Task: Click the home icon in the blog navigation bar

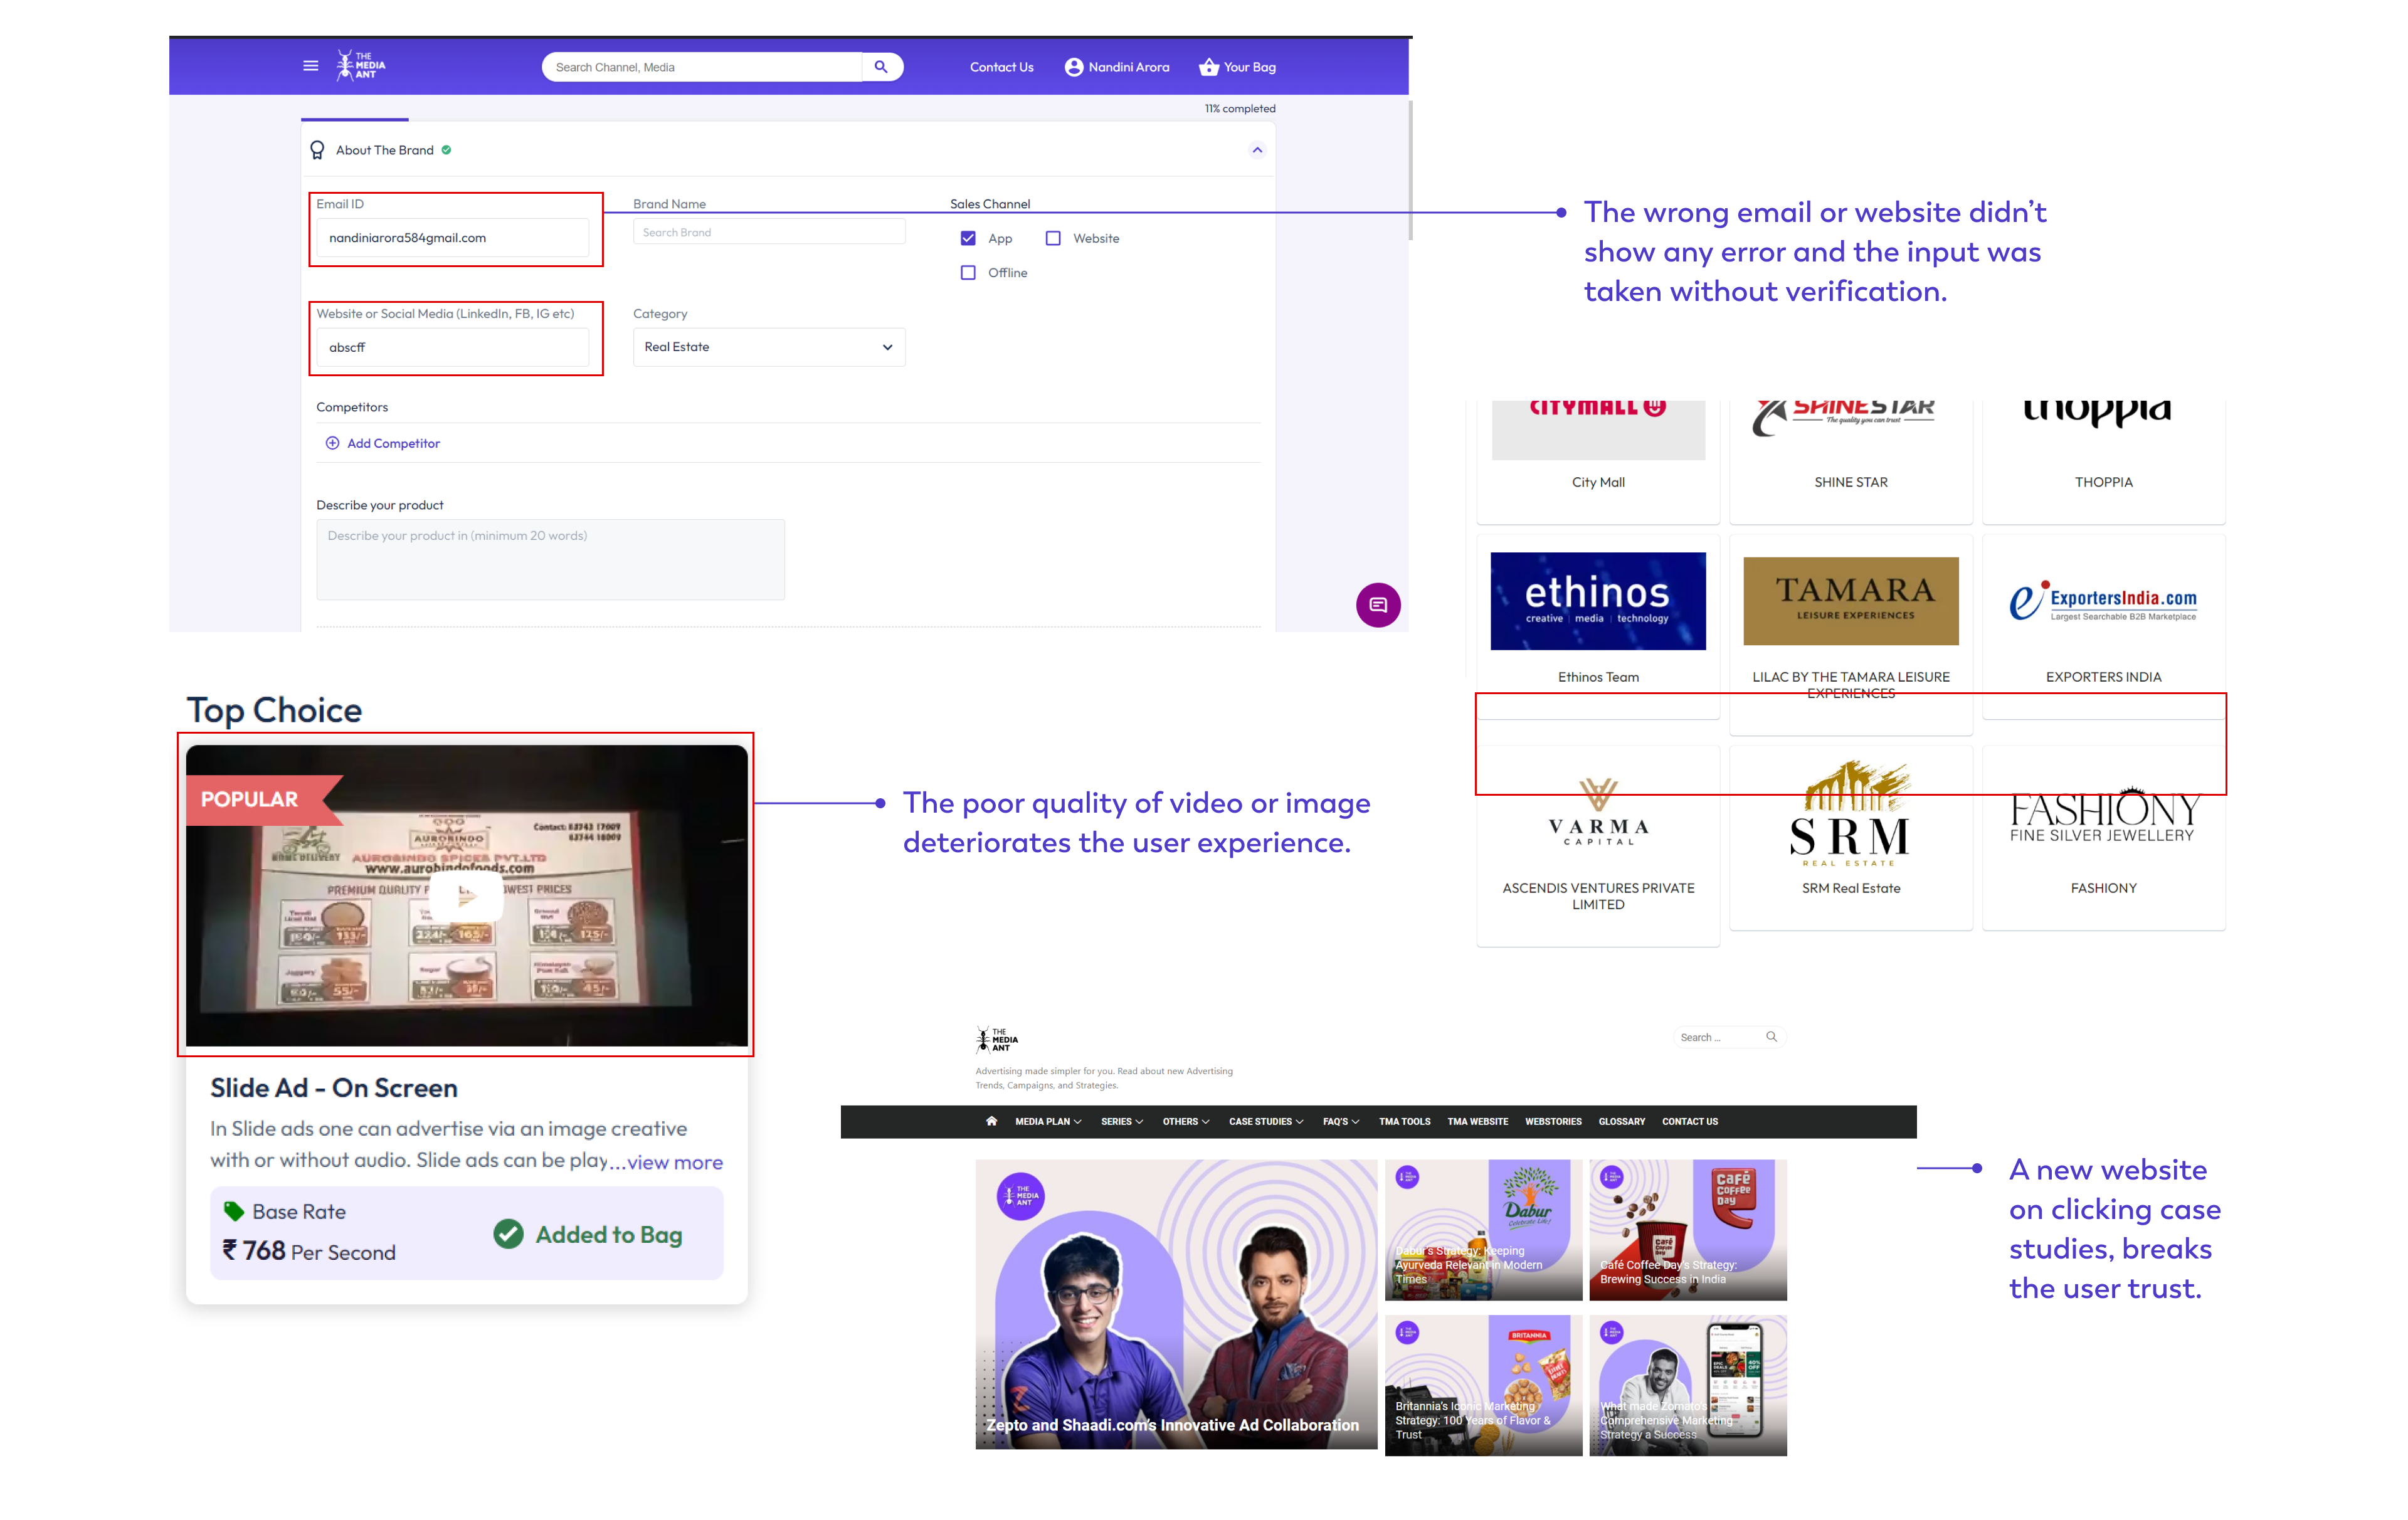Action: click(x=991, y=1121)
